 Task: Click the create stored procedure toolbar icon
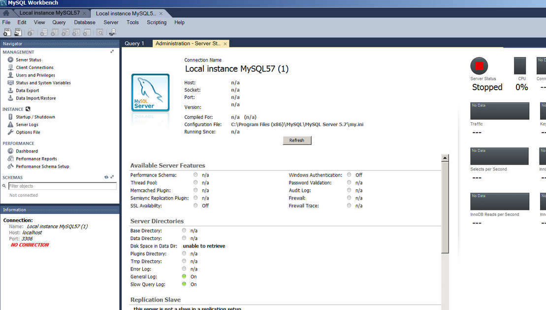point(76,33)
